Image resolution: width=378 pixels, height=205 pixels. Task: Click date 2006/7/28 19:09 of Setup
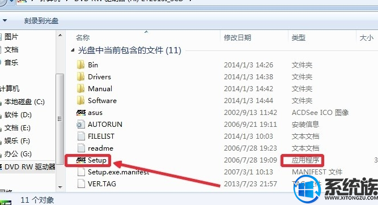(250, 160)
